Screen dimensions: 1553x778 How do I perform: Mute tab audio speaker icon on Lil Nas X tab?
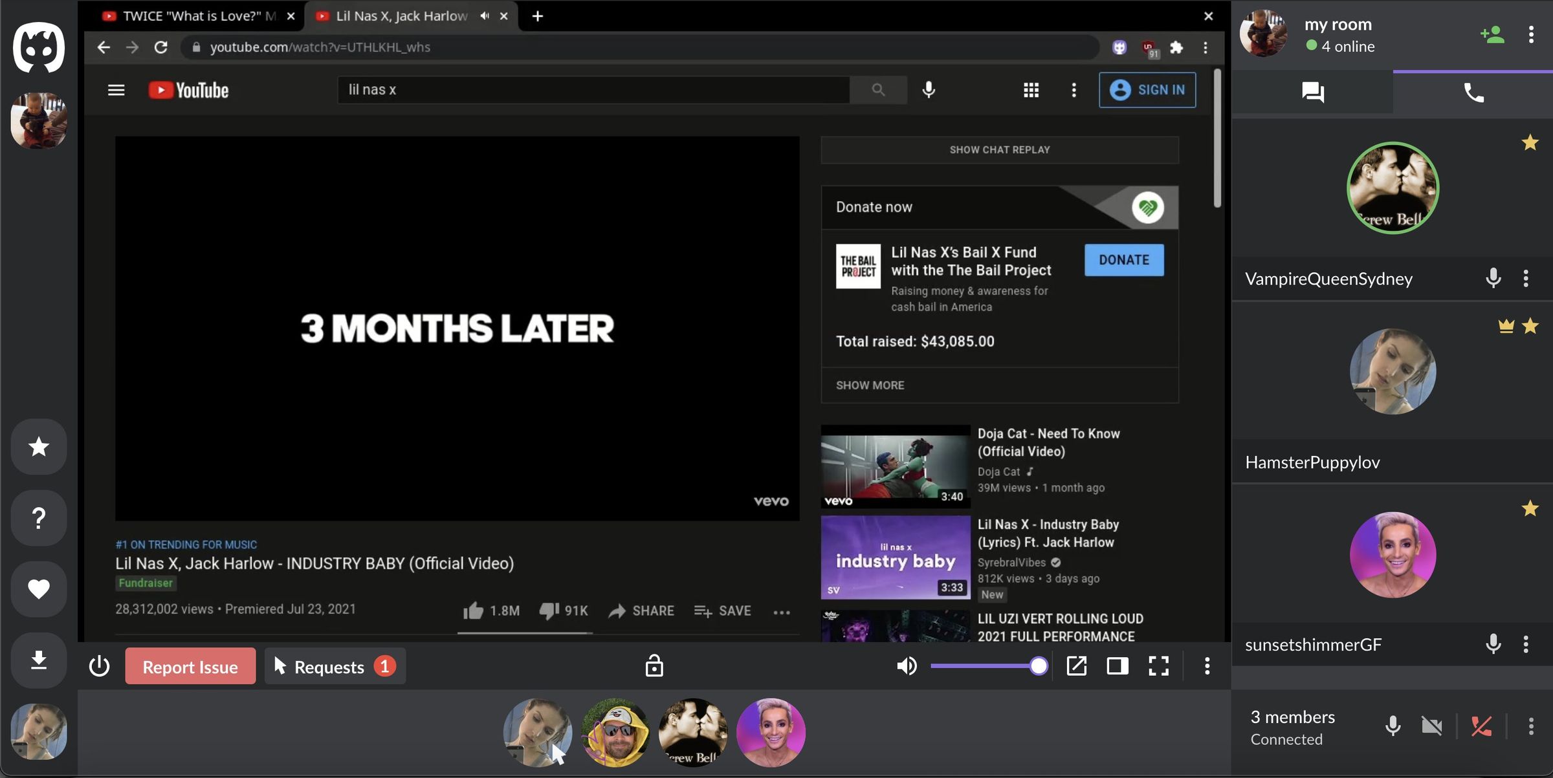[x=485, y=16]
